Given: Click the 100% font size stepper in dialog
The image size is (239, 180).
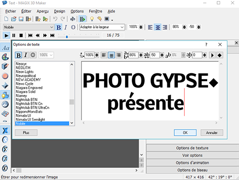Looking at the screenshot, I should (x=97, y=55).
